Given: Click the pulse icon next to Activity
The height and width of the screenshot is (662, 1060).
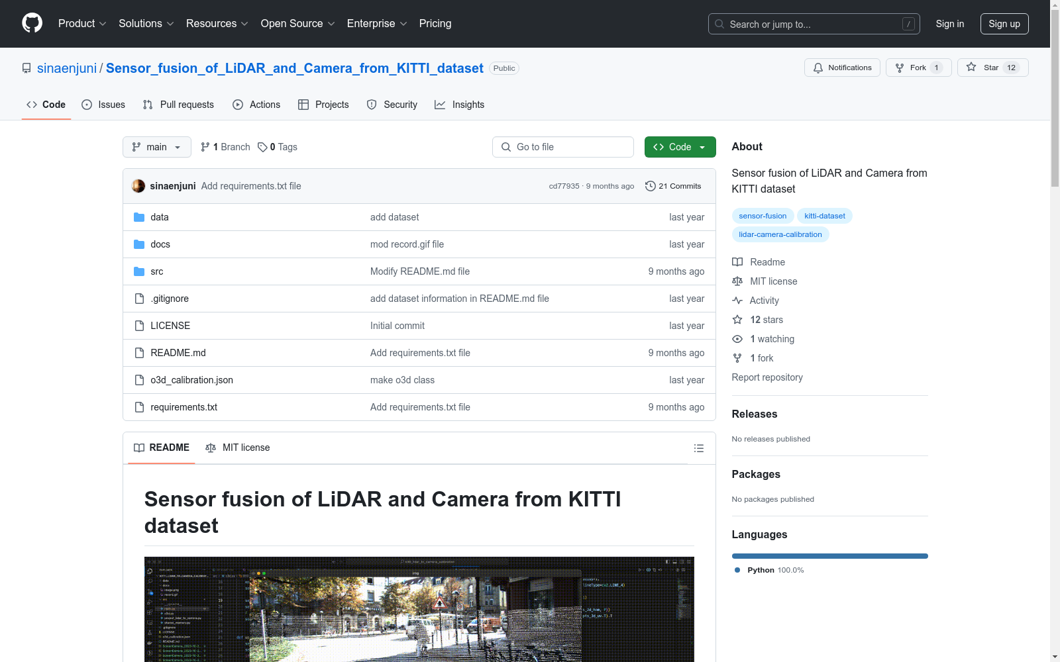Looking at the screenshot, I should point(737,301).
